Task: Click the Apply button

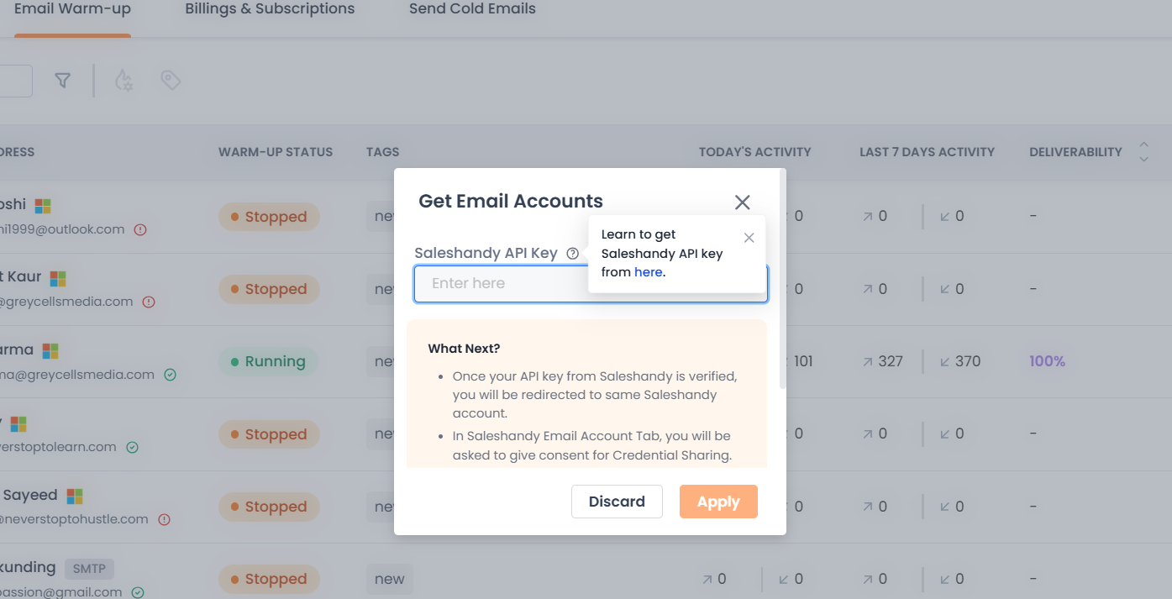Action: [x=718, y=502]
